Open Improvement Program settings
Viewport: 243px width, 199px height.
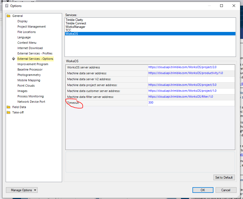tap(33, 64)
